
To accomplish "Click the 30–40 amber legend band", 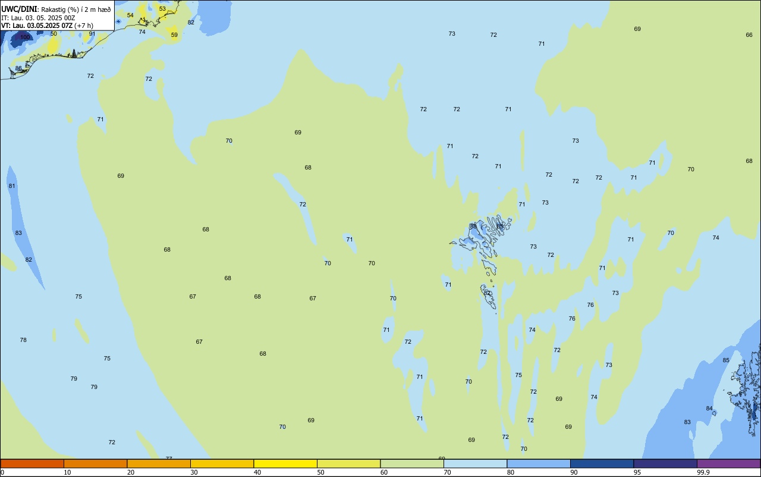I will (222, 463).
